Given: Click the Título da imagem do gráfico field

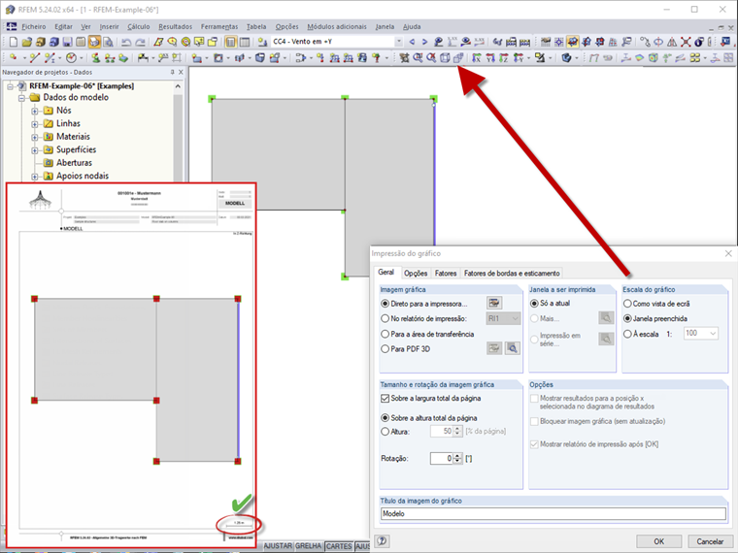Looking at the screenshot, I should tap(553, 513).
